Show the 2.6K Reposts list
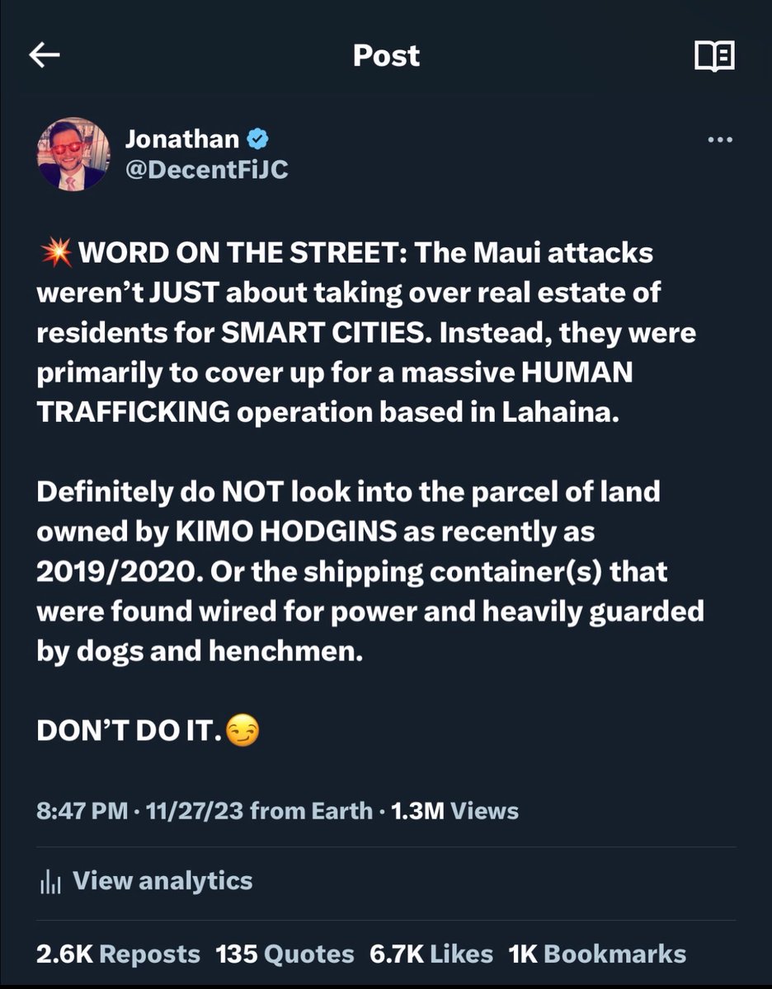772x989 pixels. [118, 954]
